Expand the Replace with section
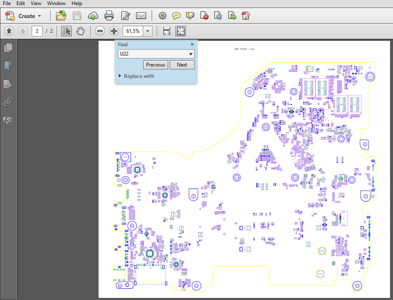The height and width of the screenshot is (300, 393). [136, 76]
